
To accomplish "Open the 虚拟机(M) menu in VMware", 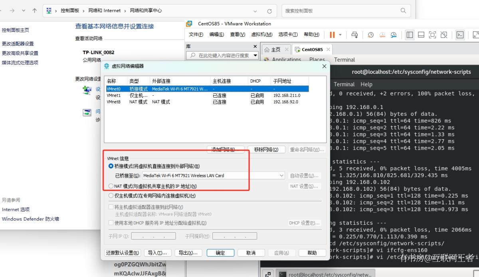I will pyautogui.click(x=262, y=35).
